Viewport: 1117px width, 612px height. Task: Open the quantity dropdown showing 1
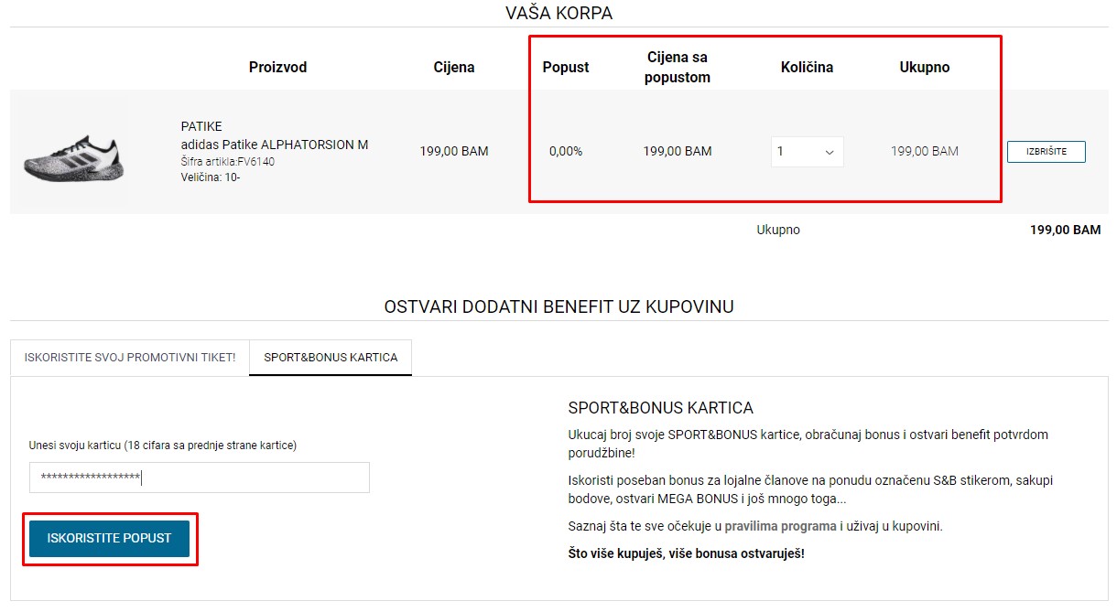[x=807, y=152]
